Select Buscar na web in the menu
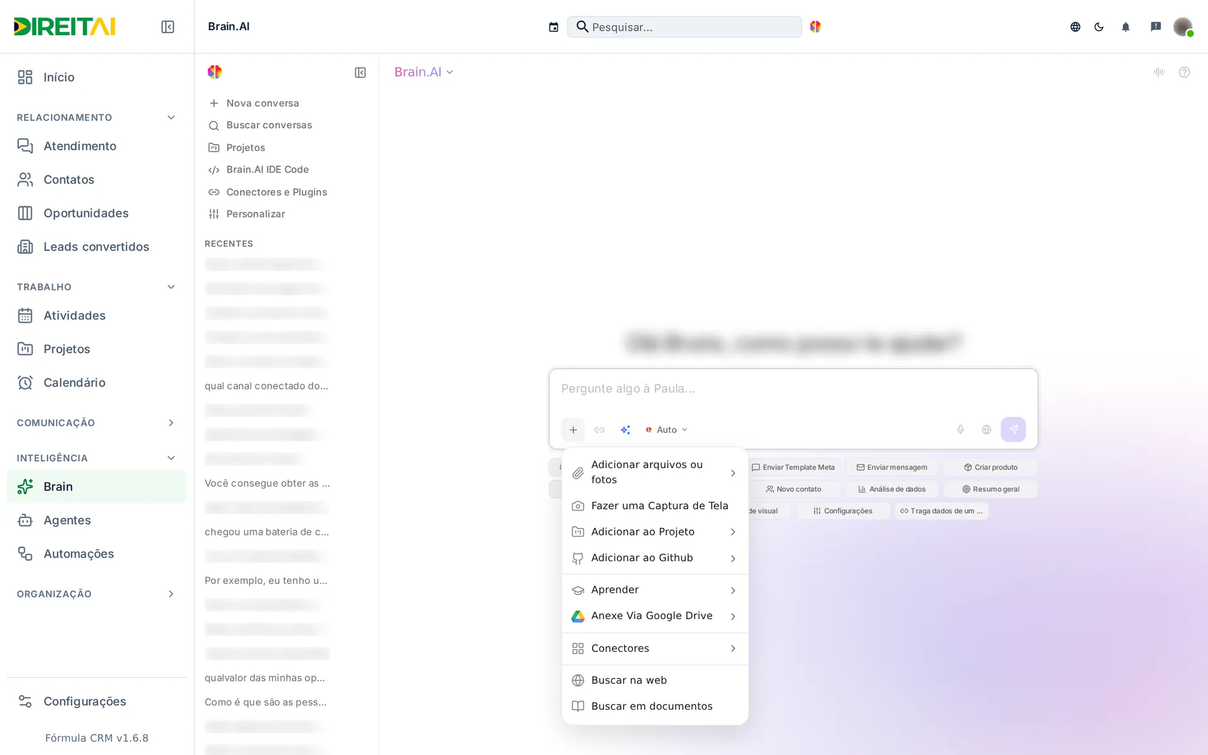Screen dimensions: 1208x755 coord(654,680)
